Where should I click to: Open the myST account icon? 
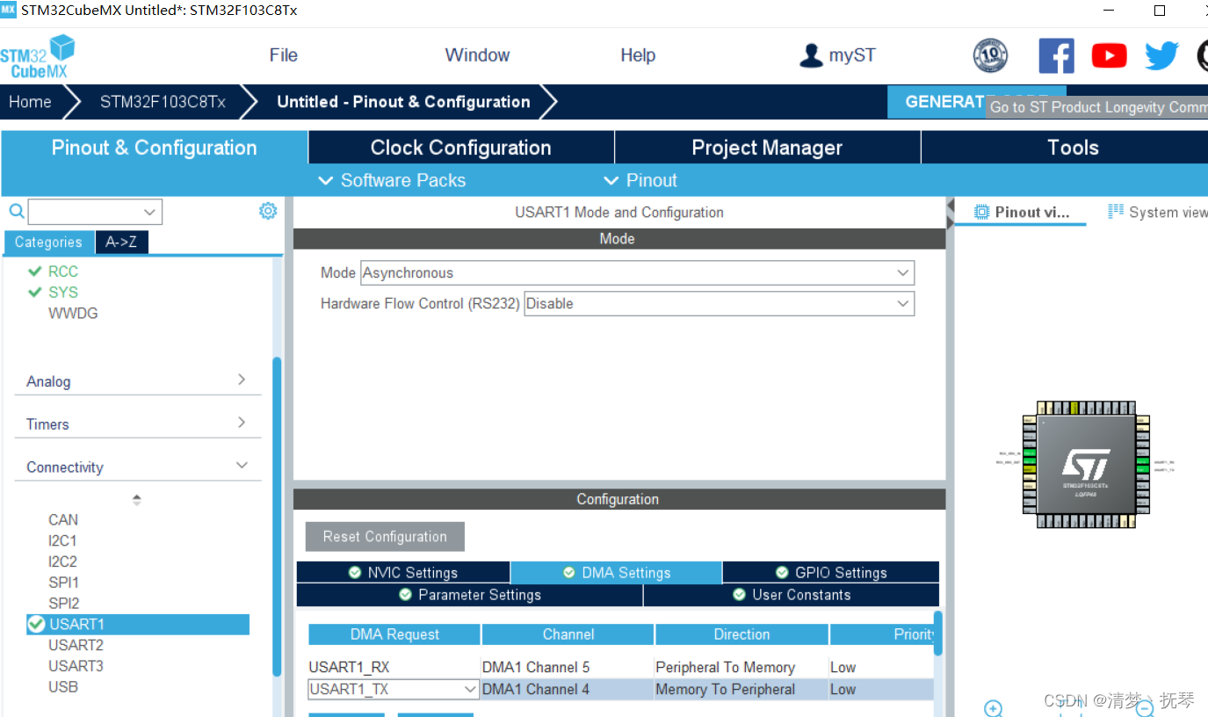click(810, 55)
